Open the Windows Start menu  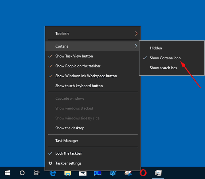[7, 173]
